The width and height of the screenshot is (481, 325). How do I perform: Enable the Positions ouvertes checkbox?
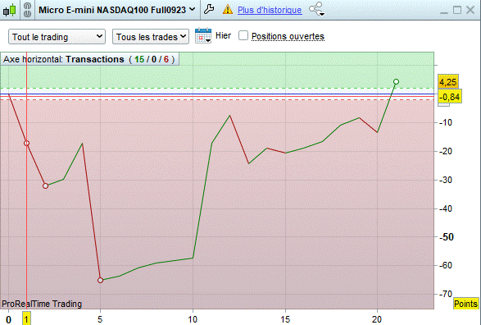[x=243, y=35]
